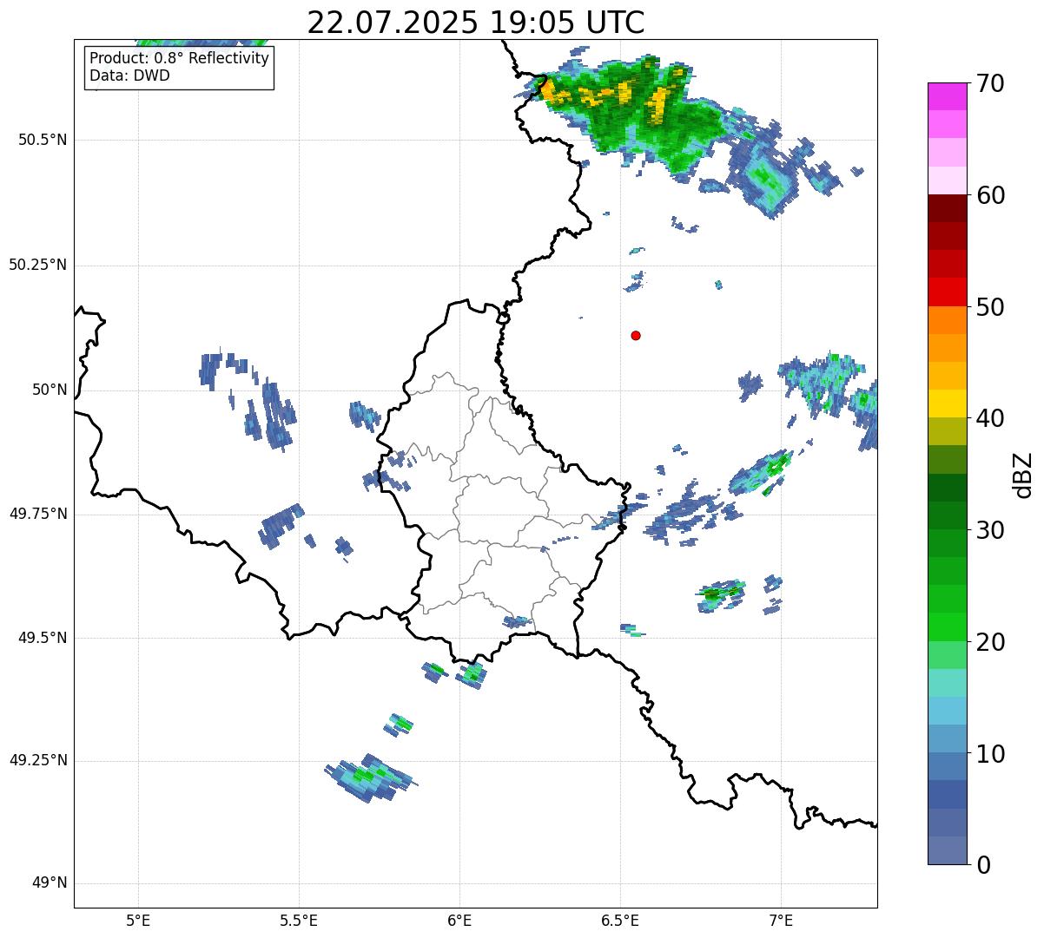Click the magenta top segment of the colorbar
This screenshot has height=938, width=1044.
pyautogui.click(x=948, y=96)
